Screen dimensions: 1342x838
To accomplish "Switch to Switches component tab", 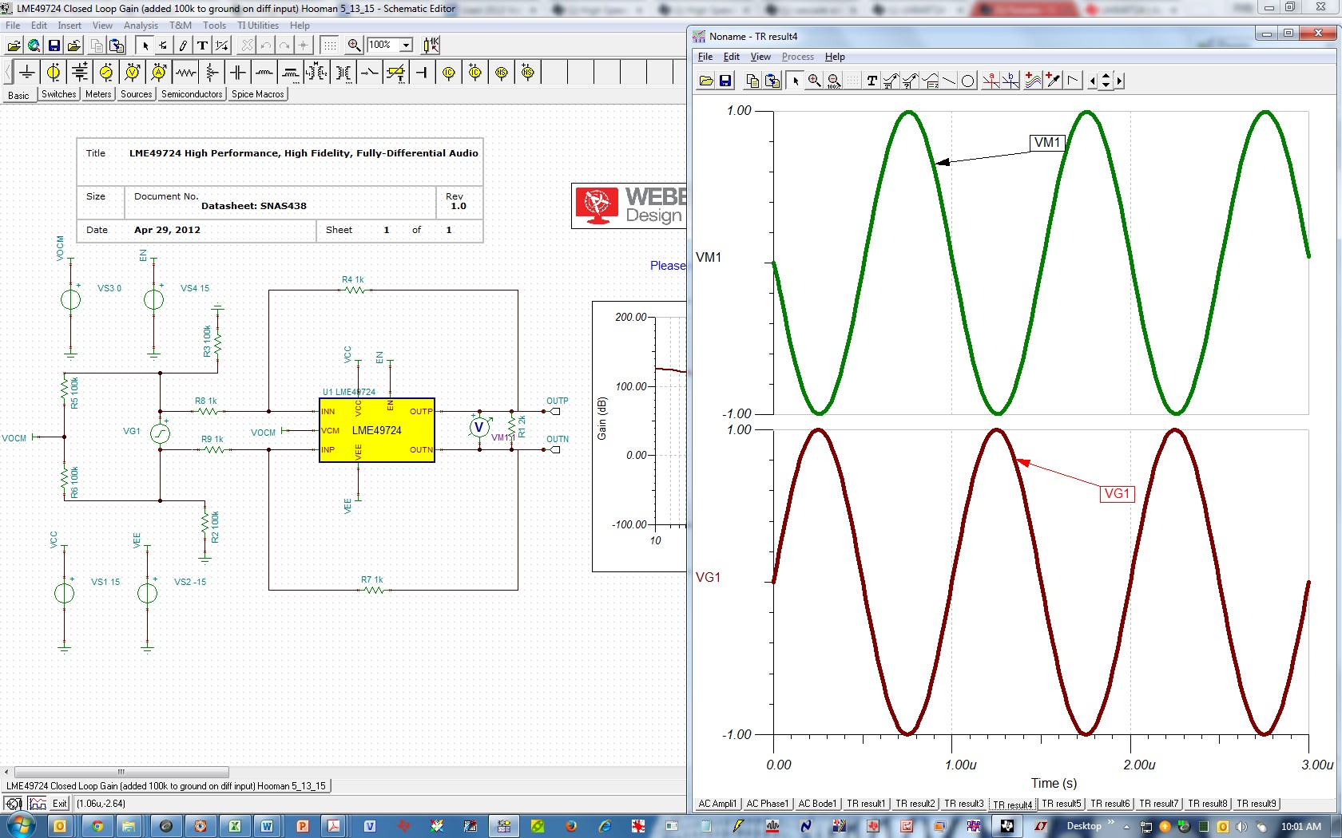I will pos(58,94).
